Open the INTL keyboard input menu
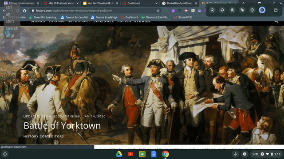The width and height of the screenshot is (284, 159). tap(256, 154)
